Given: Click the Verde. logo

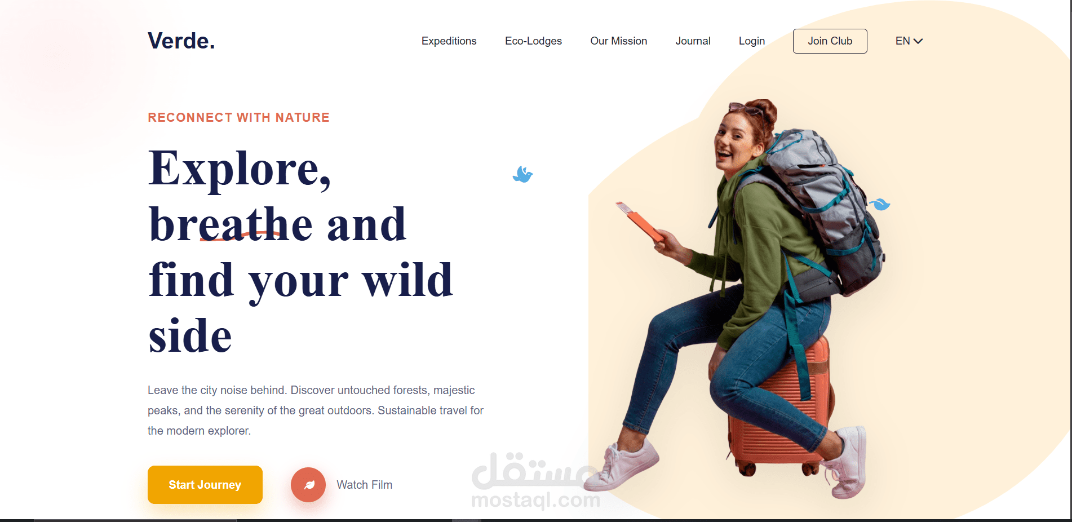Looking at the screenshot, I should (x=181, y=41).
